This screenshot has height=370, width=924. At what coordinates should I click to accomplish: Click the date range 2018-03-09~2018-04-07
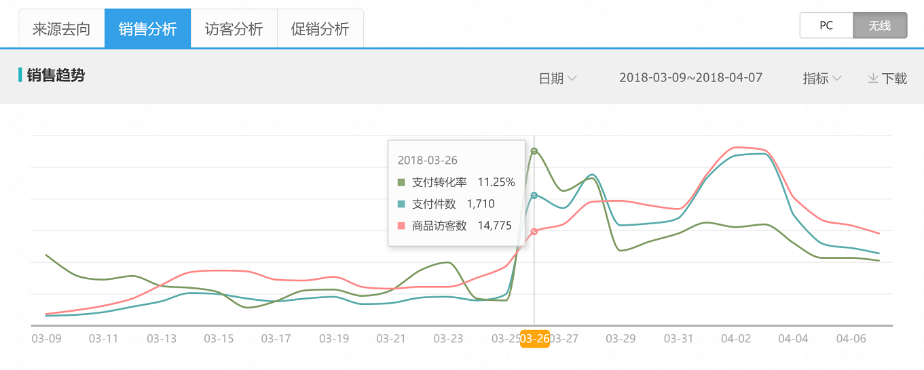[690, 77]
